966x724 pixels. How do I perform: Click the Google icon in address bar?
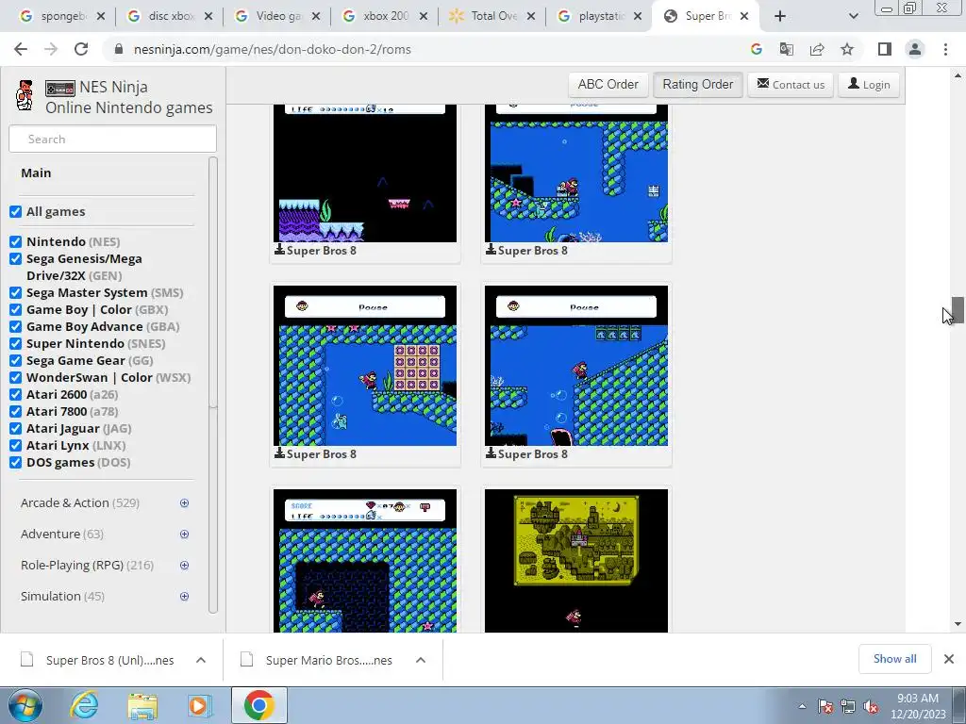point(756,49)
